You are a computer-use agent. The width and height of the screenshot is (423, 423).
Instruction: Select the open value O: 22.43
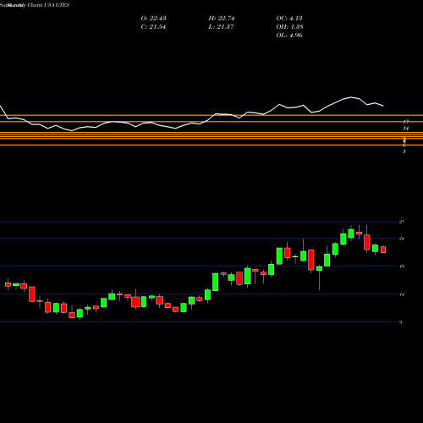point(153,18)
